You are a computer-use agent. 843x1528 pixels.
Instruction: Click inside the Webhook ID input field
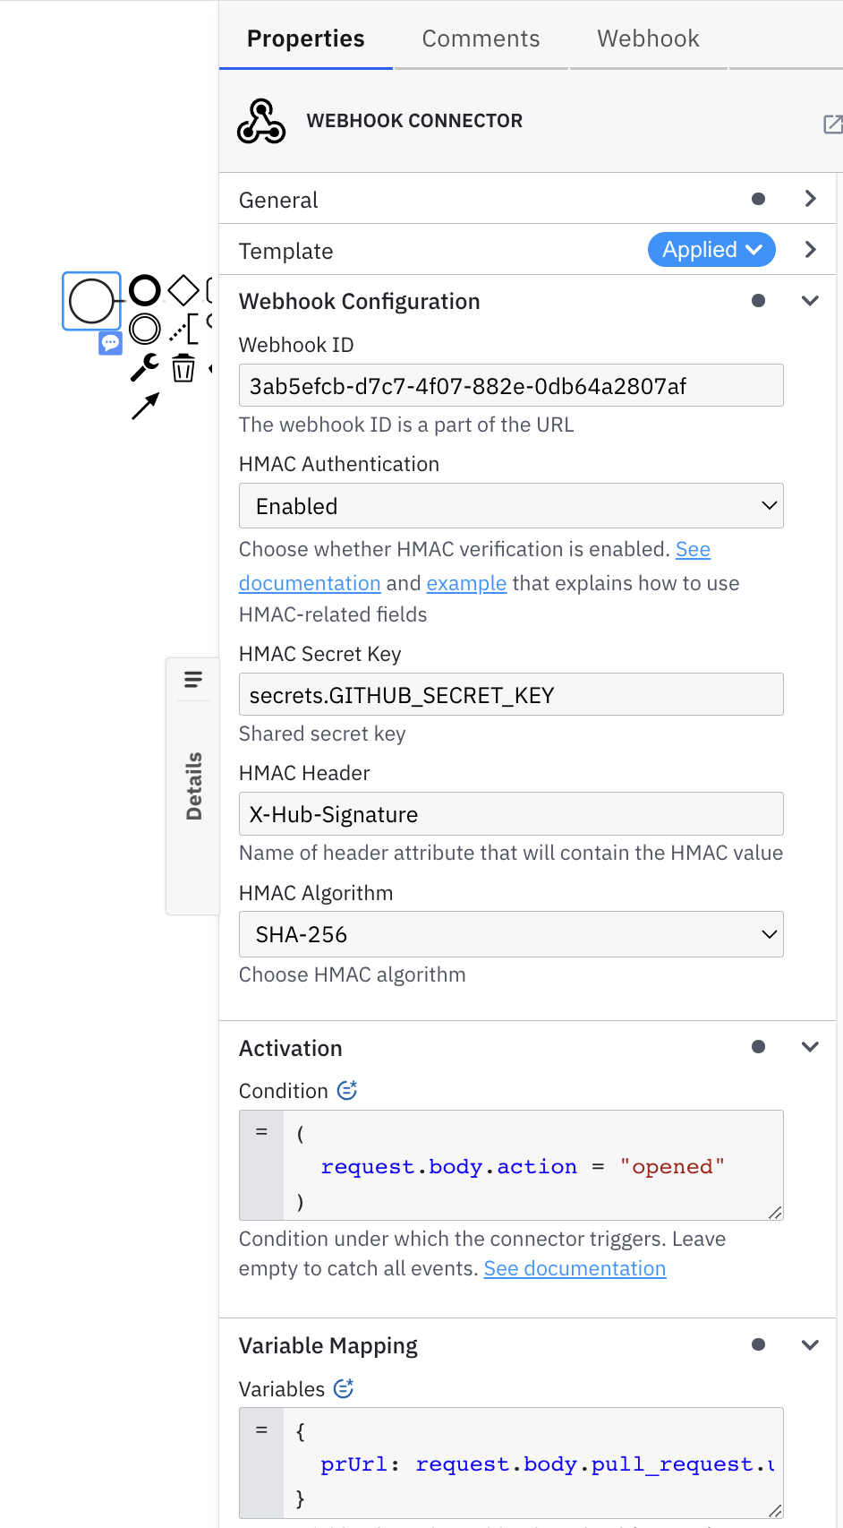coord(511,385)
